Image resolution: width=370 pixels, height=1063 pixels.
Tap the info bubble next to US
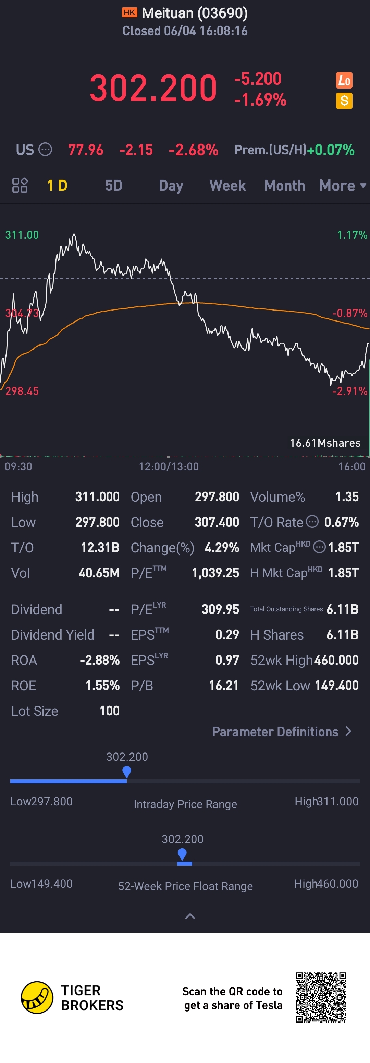pyautogui.click(x=45, y=149)
